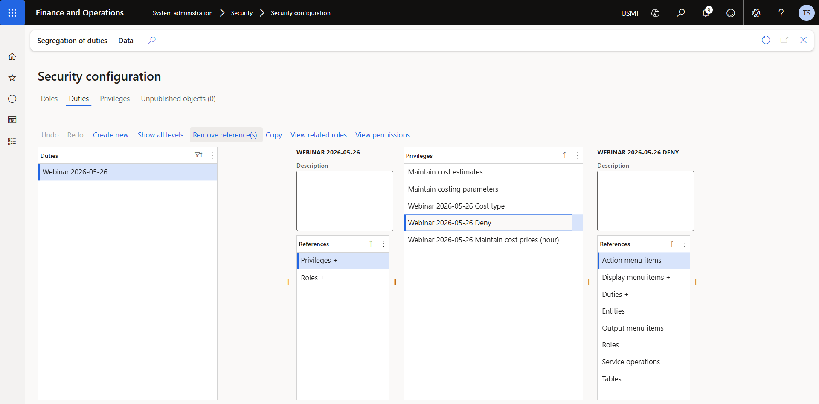Viewport: 819px width, 404px height.
Task: Open the recent clock icon in sidebar
Action: (12, 99)
